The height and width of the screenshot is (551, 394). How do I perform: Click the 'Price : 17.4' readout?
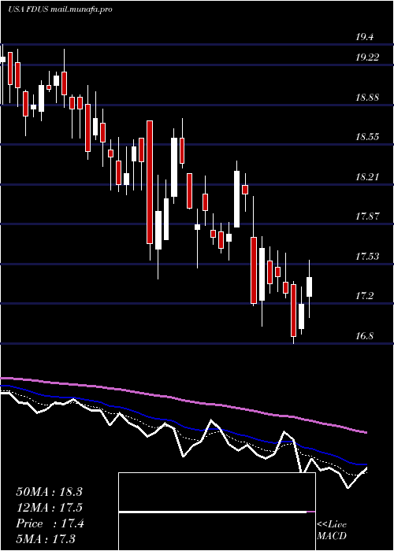pyautogui.click(x=50, y=523)
